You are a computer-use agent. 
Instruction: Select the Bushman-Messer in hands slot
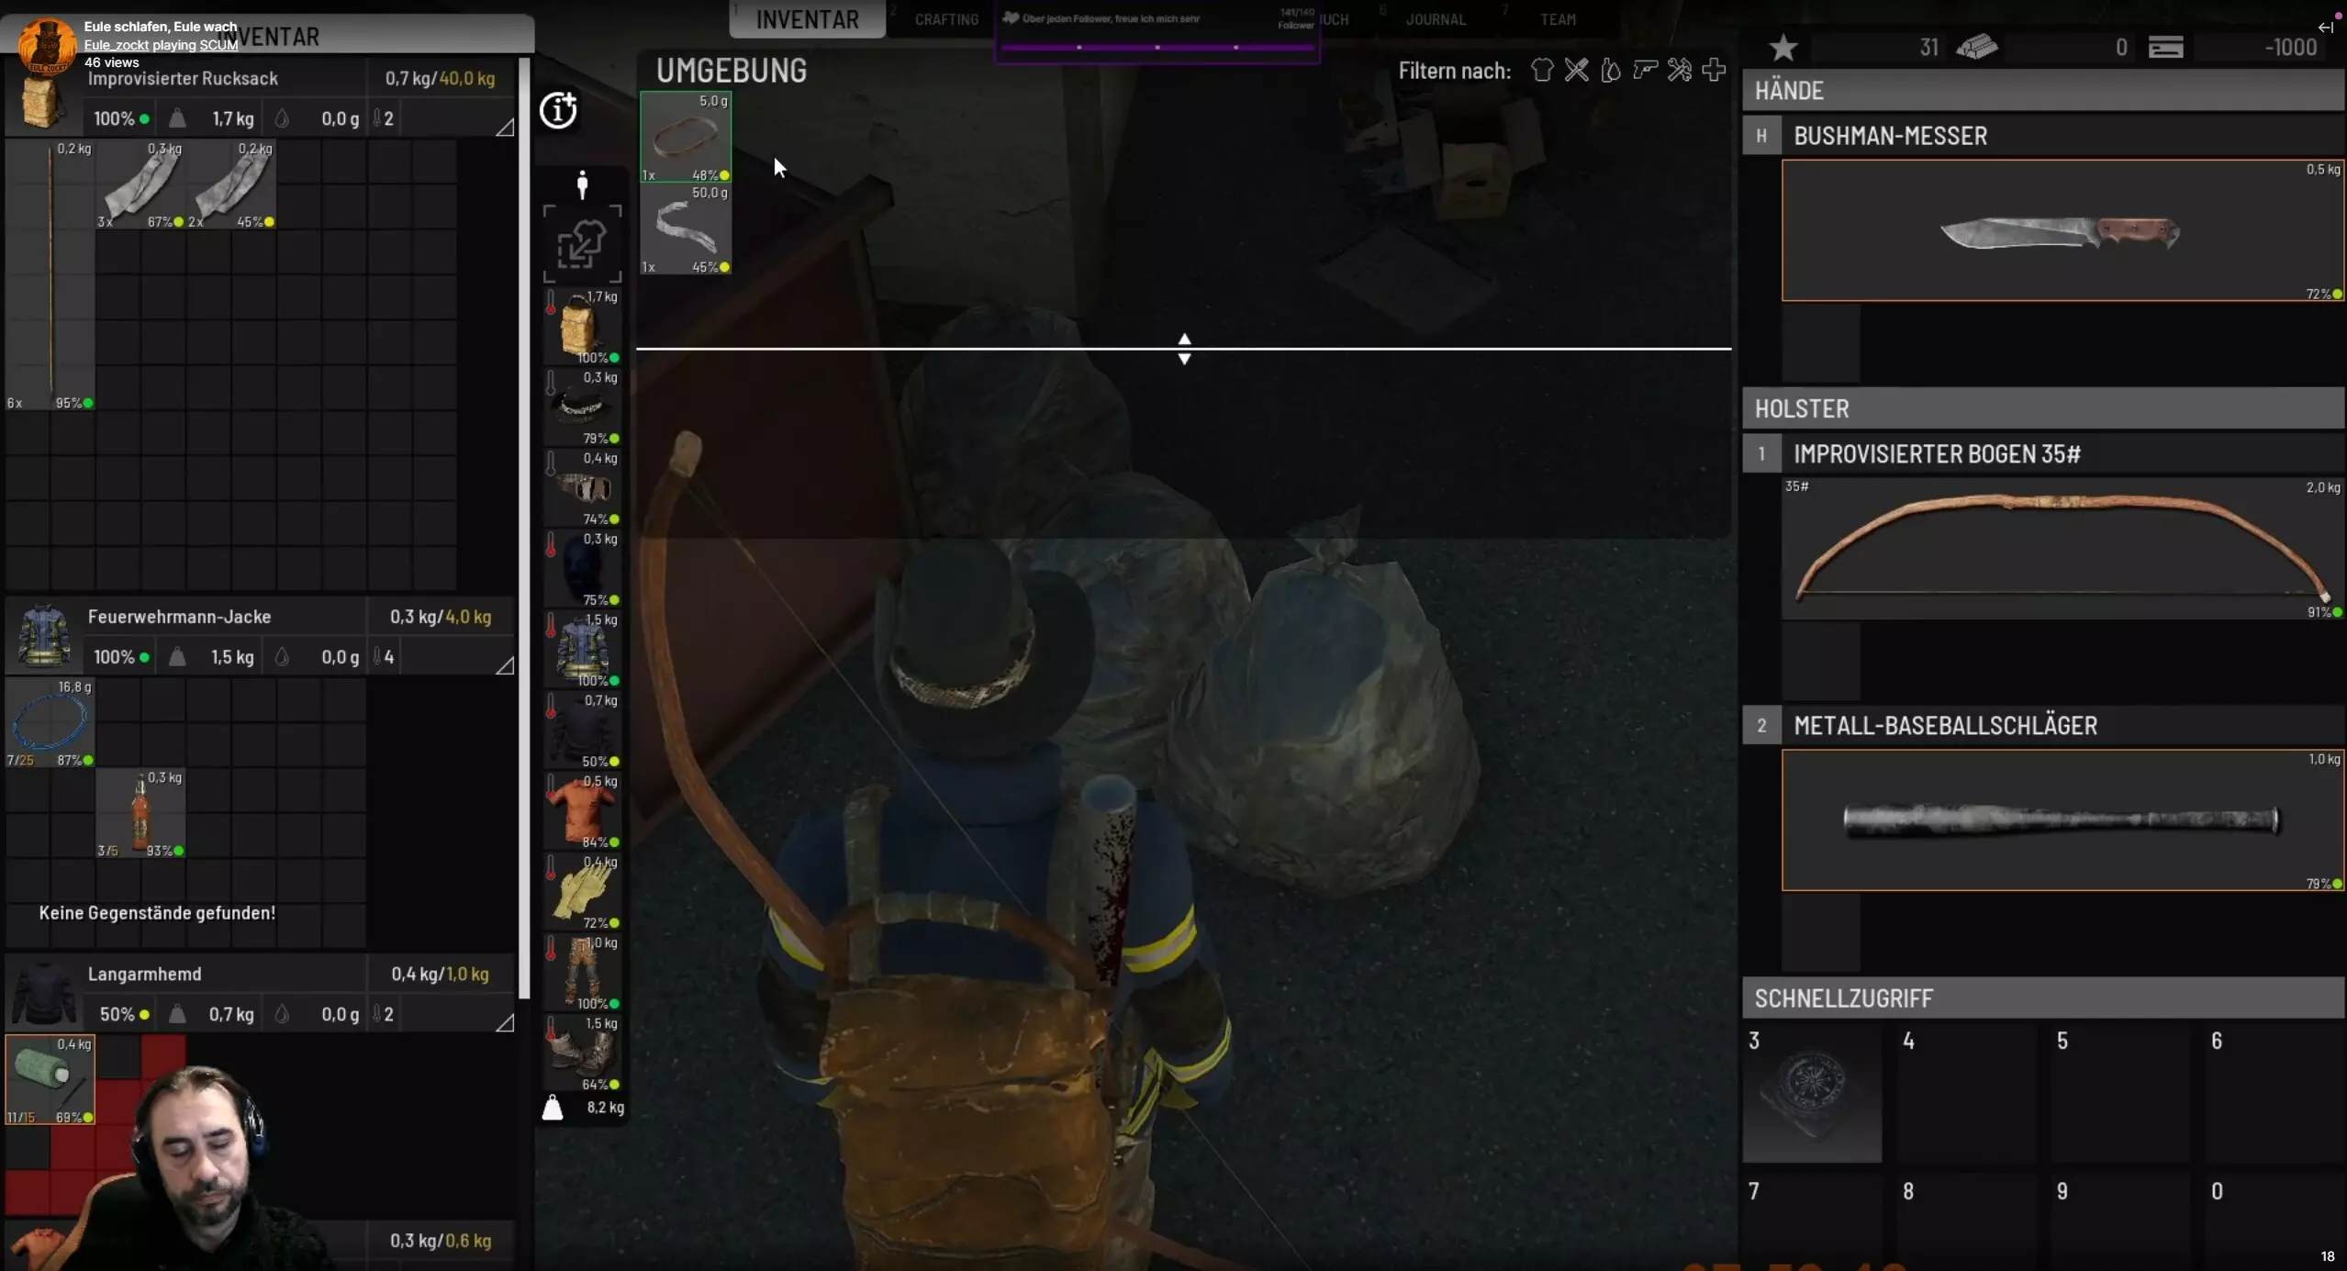click(2061, 230)
